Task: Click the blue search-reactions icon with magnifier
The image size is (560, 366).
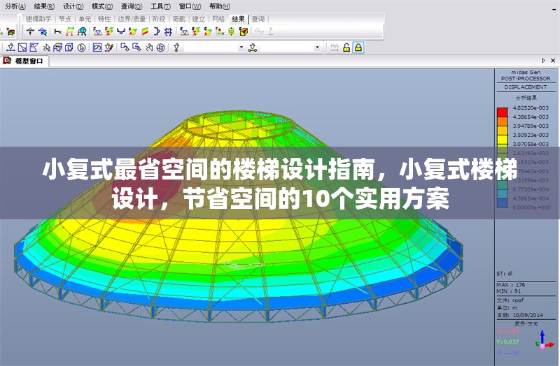Action: [x=43, y=31]
